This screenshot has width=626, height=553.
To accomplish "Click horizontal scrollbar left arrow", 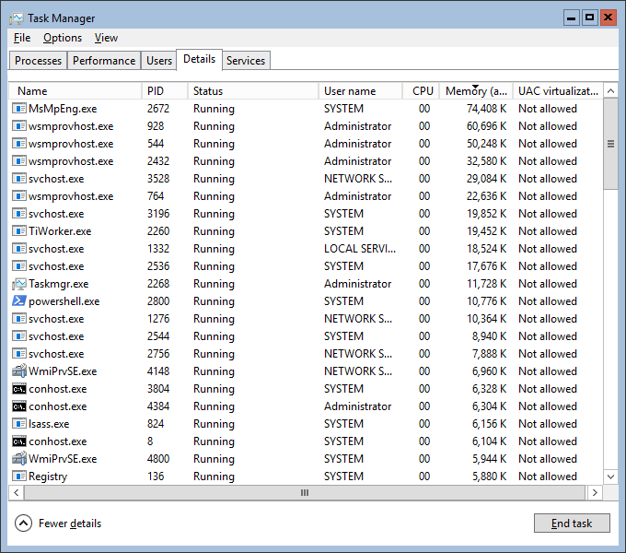I will (16, 492).
